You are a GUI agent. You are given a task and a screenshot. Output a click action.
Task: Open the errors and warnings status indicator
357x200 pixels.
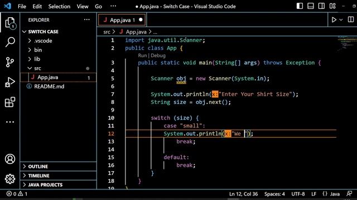coord(17,194)
